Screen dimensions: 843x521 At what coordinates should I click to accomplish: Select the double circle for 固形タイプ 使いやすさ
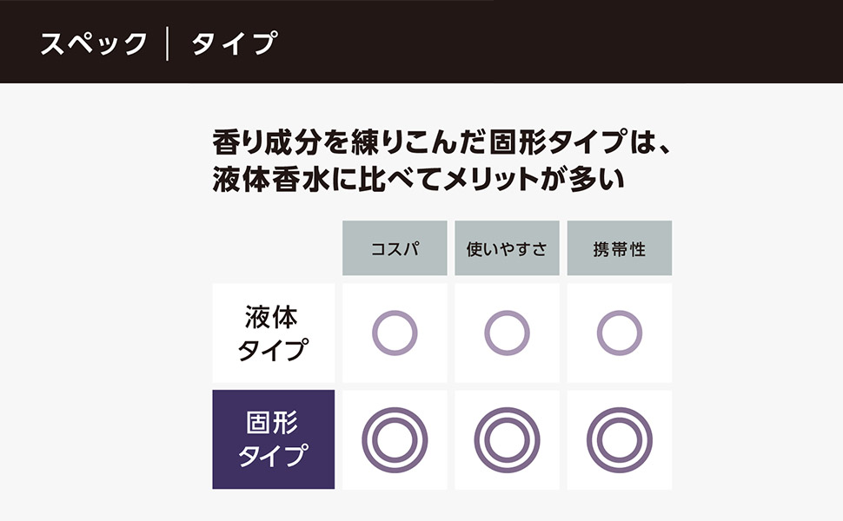(507, 439)
